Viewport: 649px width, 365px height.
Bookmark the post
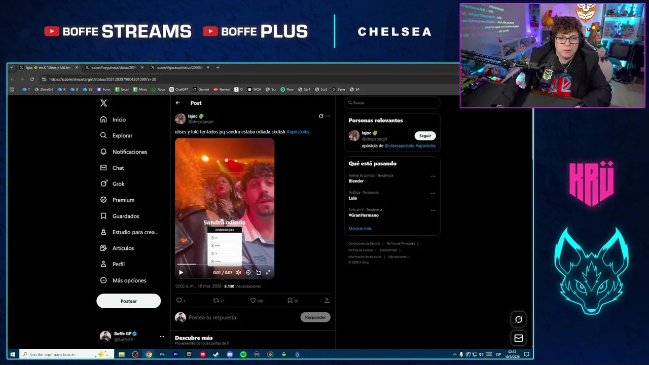[290, 301]
